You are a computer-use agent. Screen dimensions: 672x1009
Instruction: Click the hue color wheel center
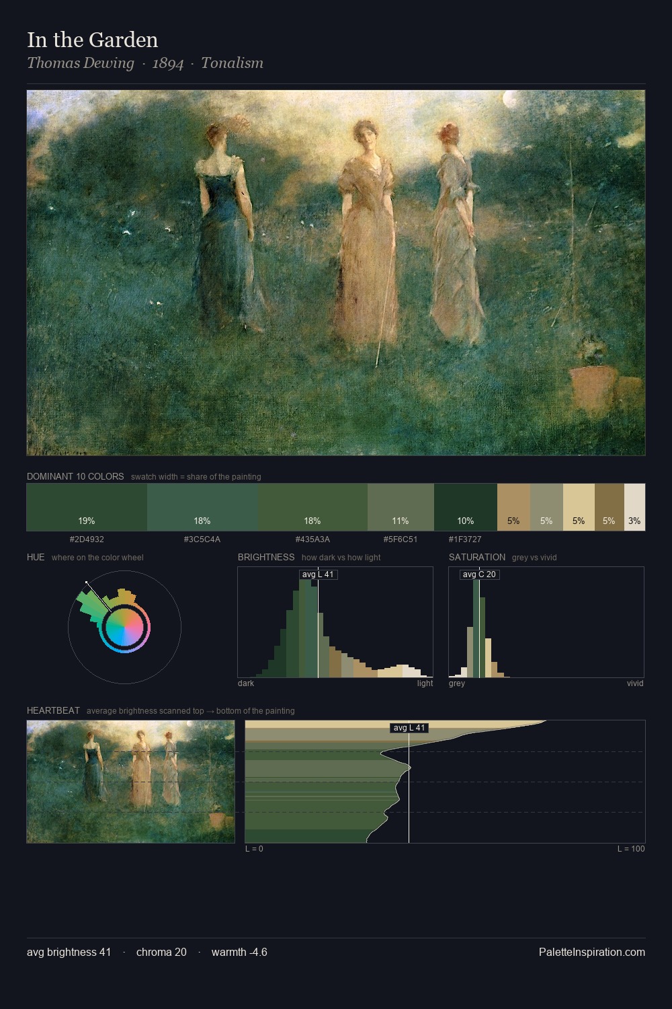pos(125,628)
